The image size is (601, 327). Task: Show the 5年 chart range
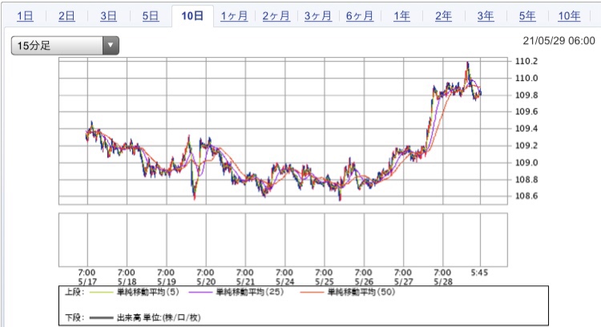coord(527,16)
